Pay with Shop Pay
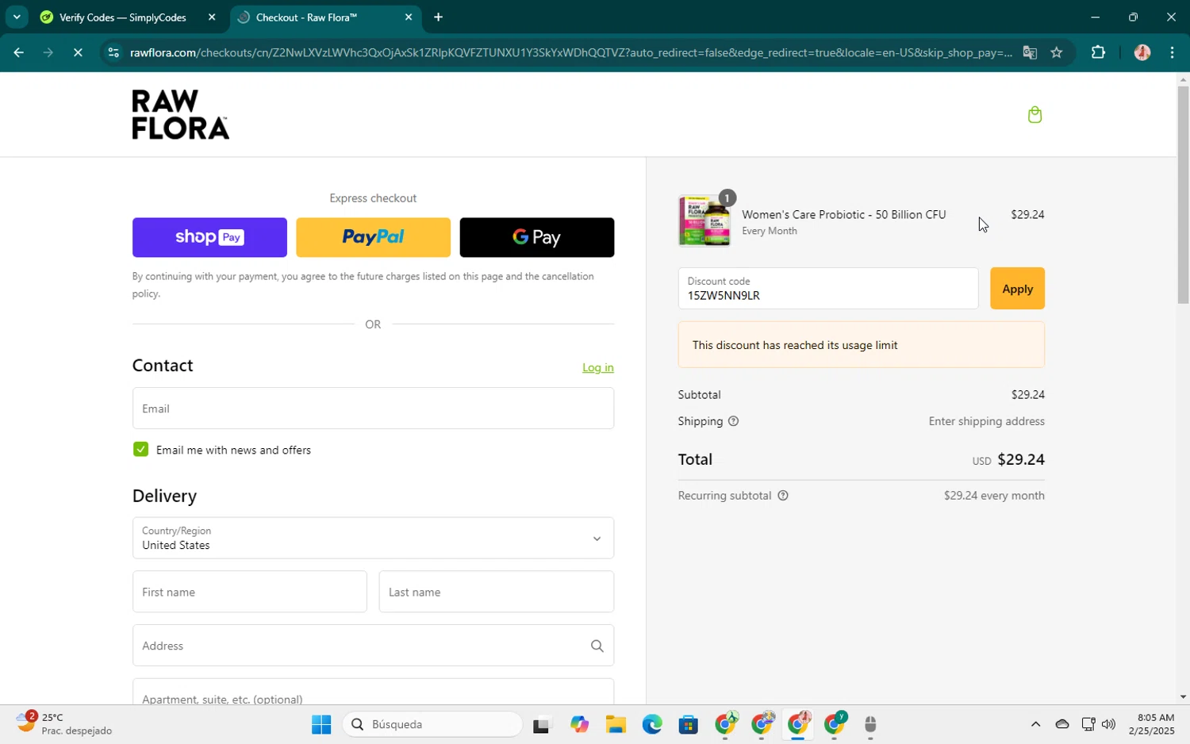 (x=209, y=237)
